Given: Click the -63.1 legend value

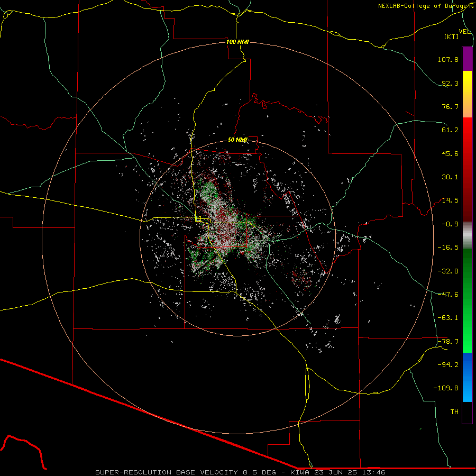Looking at the screenshot, I should tap(448, 318).
